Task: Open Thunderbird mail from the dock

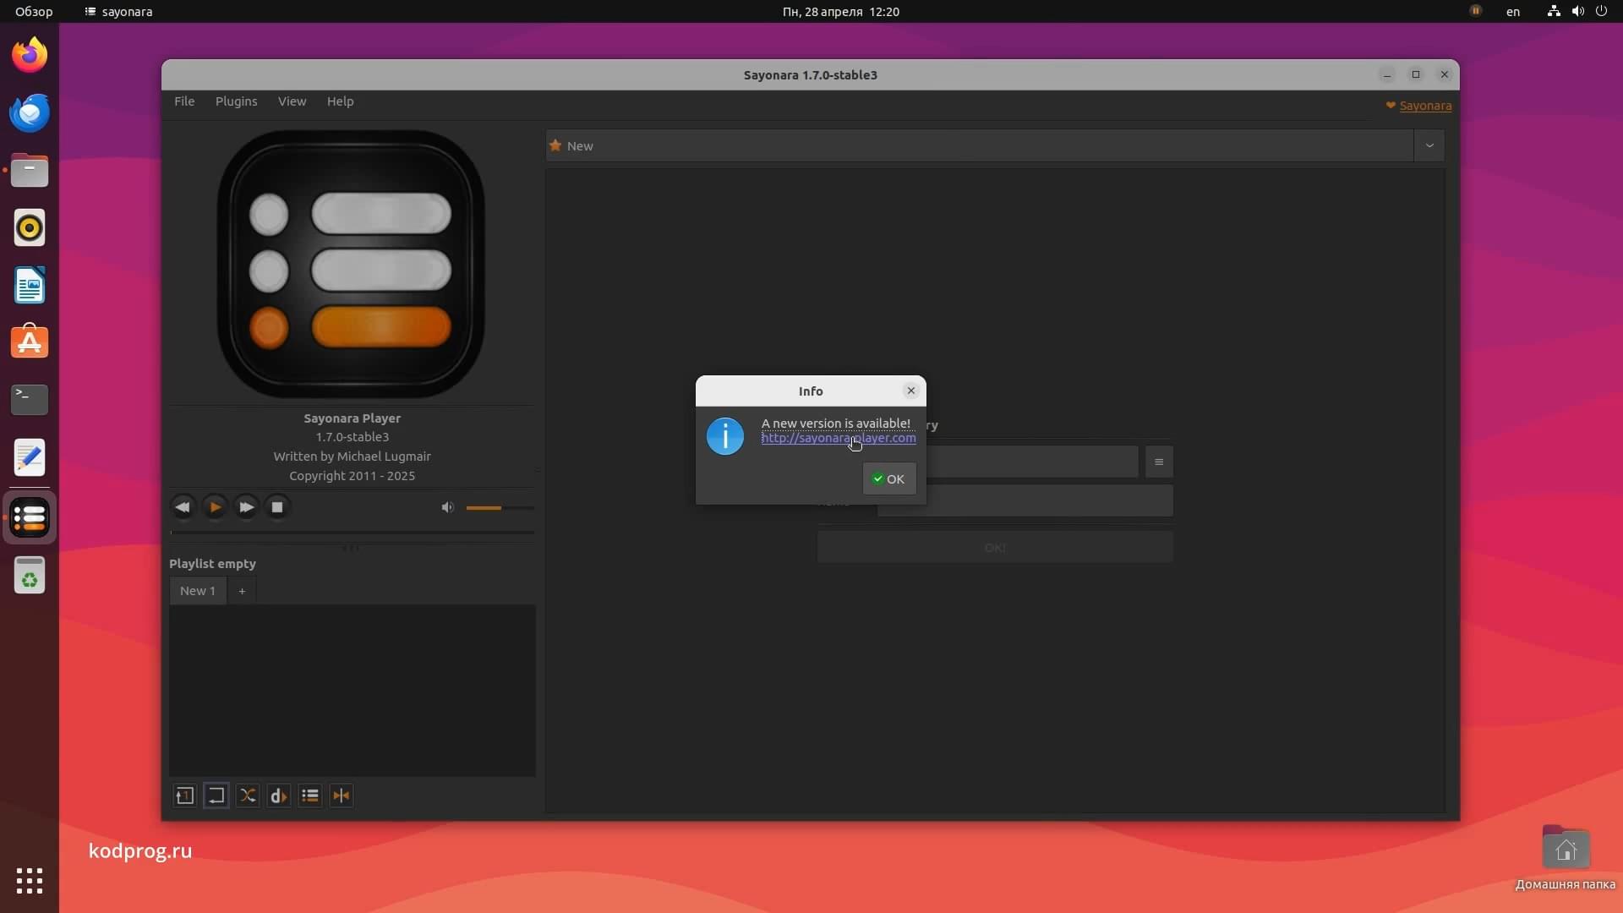Action: click(30, 113)
